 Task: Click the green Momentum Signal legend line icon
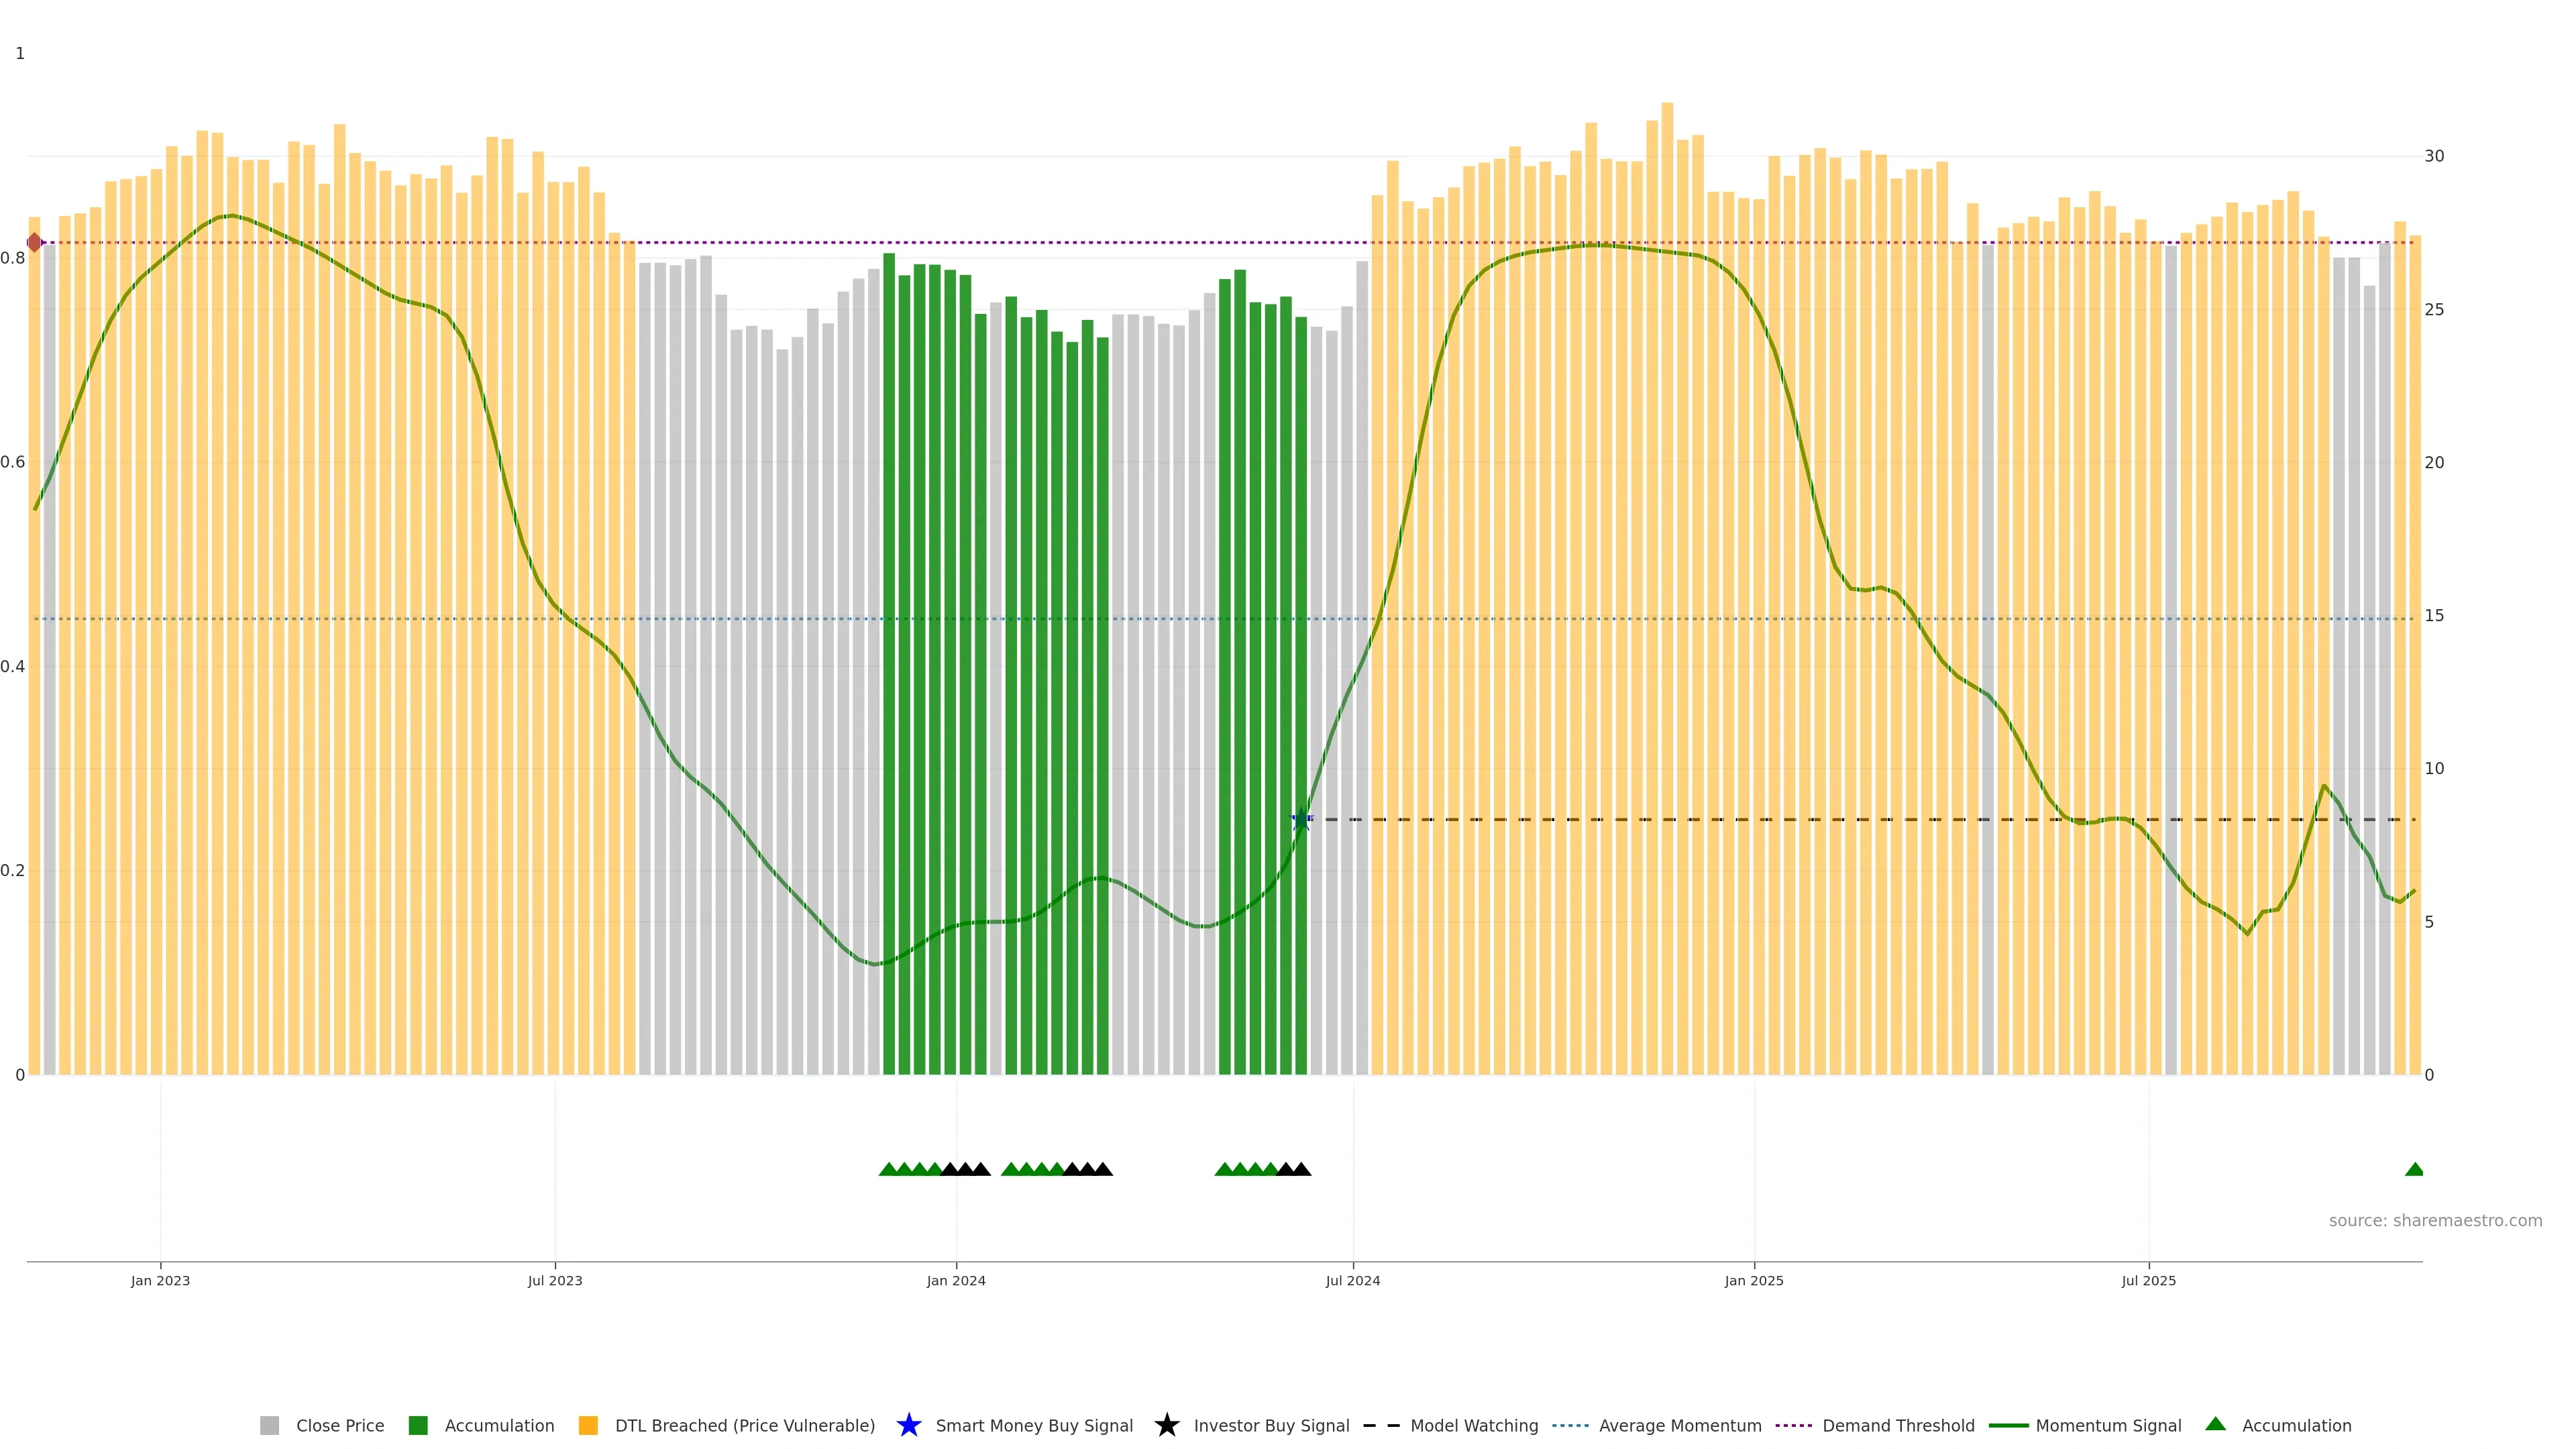click(2008, 1425)
